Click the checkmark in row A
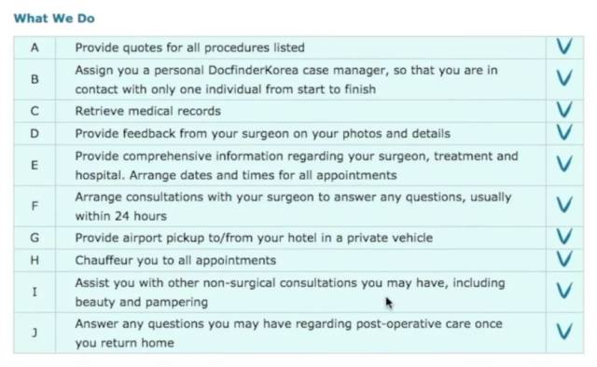The height and width of the screenshot is (367, 597). tap(564, 47)
